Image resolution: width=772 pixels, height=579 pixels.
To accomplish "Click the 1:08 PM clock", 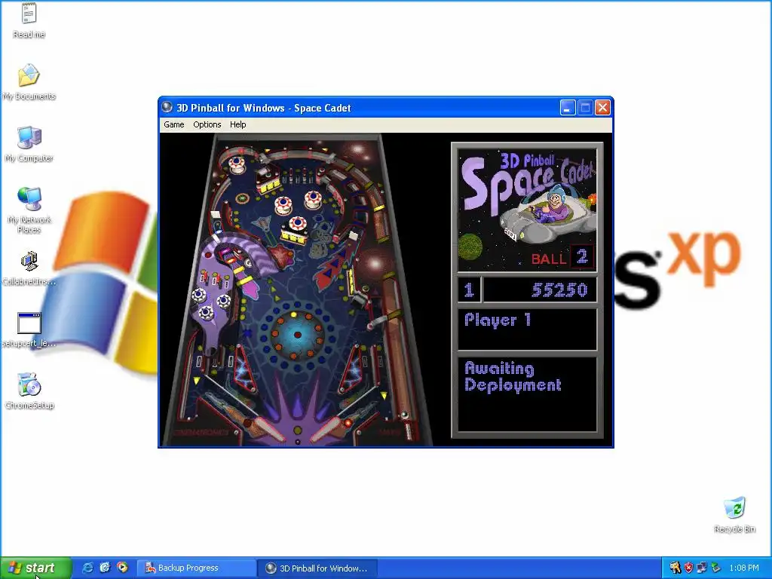I will [744, 568].
